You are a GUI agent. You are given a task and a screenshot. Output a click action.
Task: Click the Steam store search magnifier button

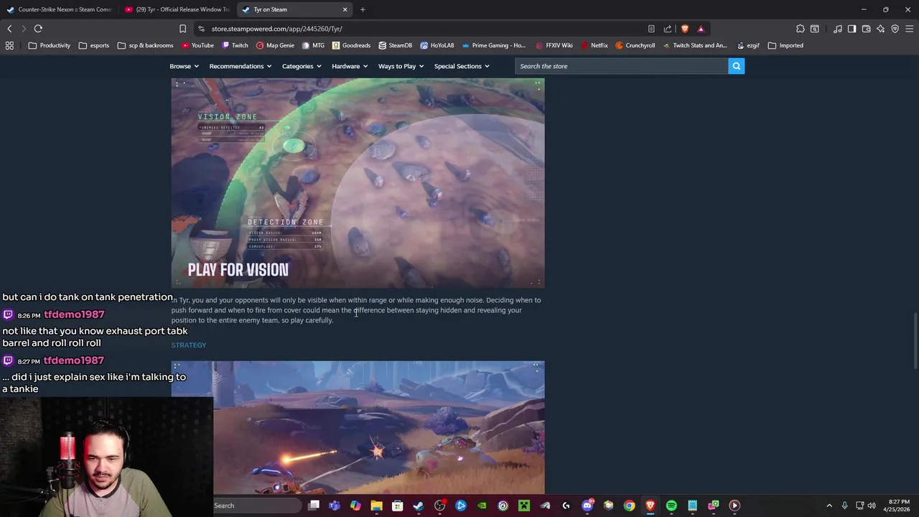click(x=736, y=66)
